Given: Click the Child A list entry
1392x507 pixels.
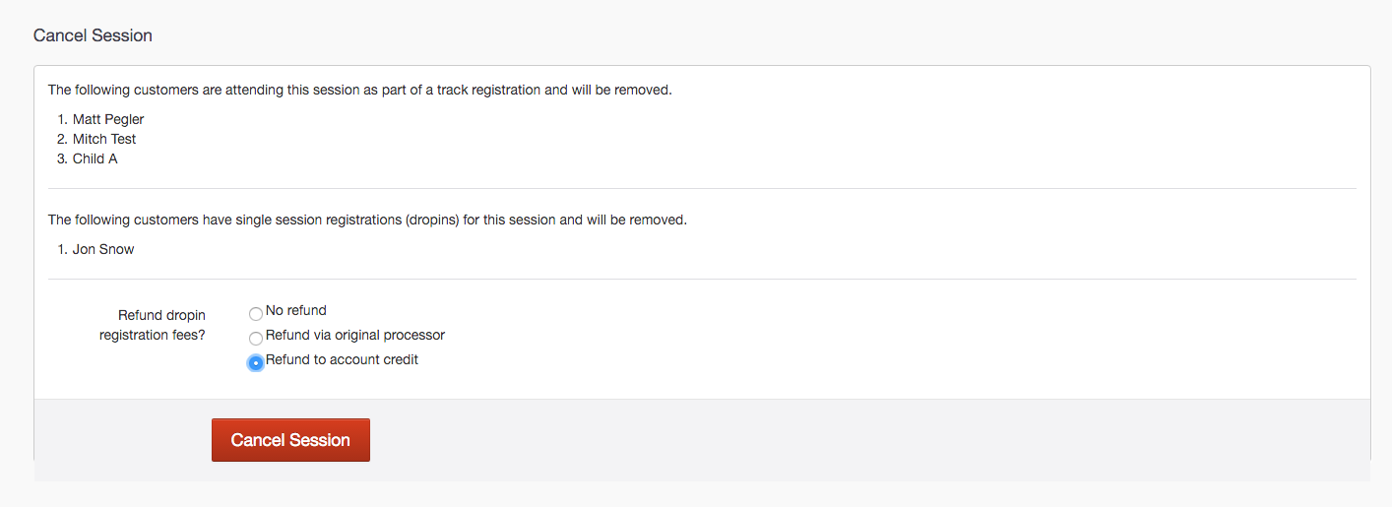Looking at the screenshot, I should [x=95, y=158].
